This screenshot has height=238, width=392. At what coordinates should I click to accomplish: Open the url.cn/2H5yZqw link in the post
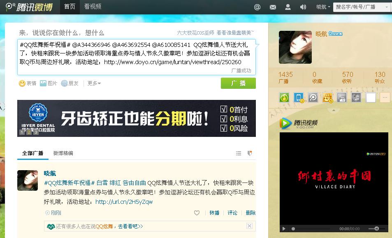click(124, 202)
